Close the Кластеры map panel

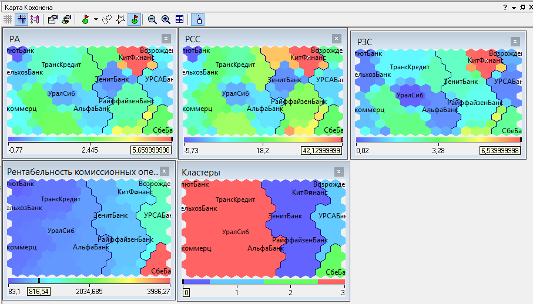coord(338,172)
